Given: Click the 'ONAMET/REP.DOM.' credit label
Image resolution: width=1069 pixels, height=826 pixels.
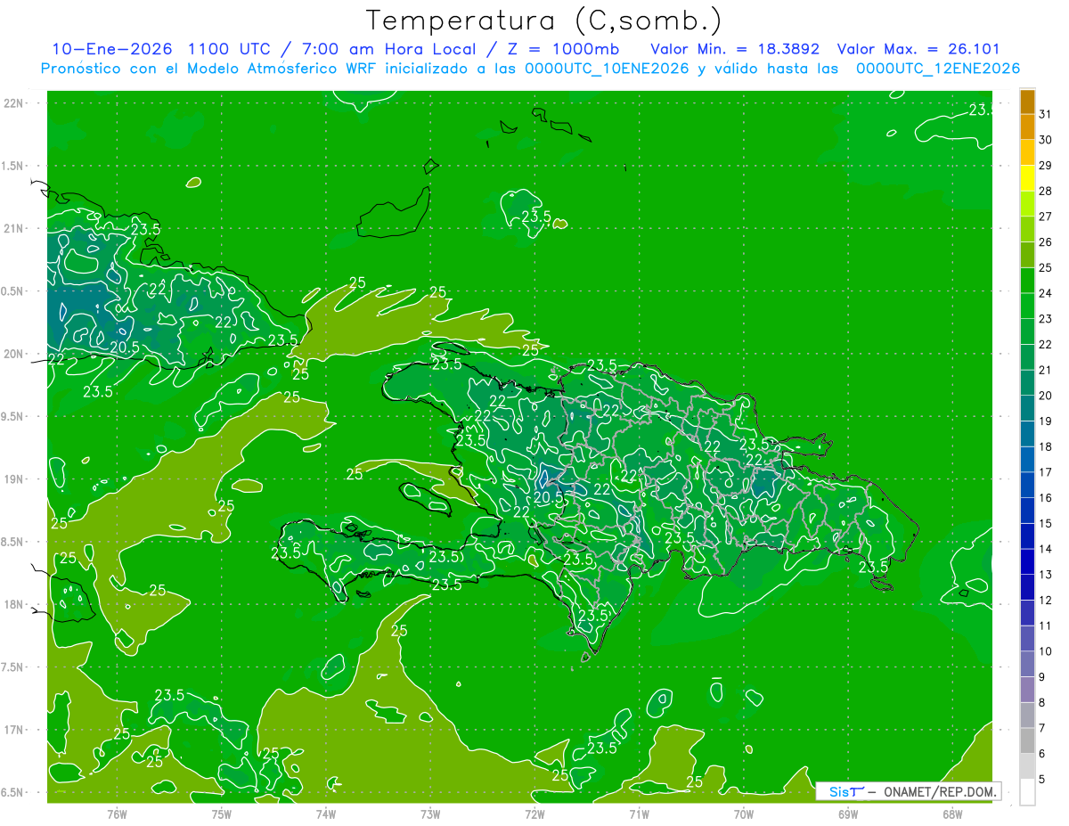Looking at the screenshot, I should [941, 791].
